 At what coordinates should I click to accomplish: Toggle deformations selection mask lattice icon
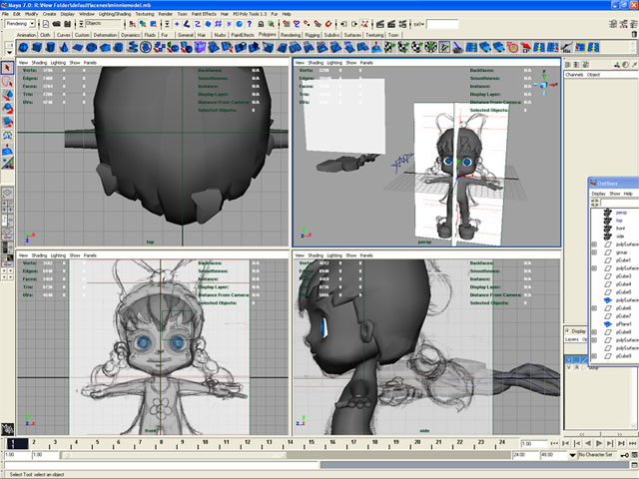(x=219, y=24)
